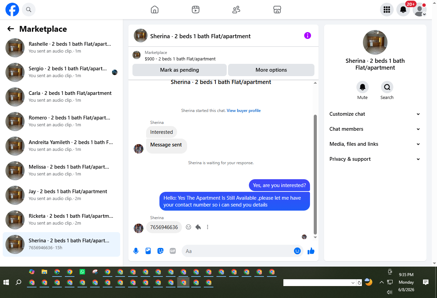This screenshot has height=298, width=437.
Task: Click the More options button
Action: [x=271, y=70]
